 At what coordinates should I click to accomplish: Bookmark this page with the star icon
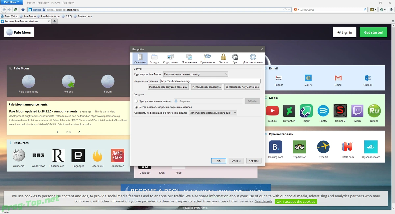click(285, 10)
